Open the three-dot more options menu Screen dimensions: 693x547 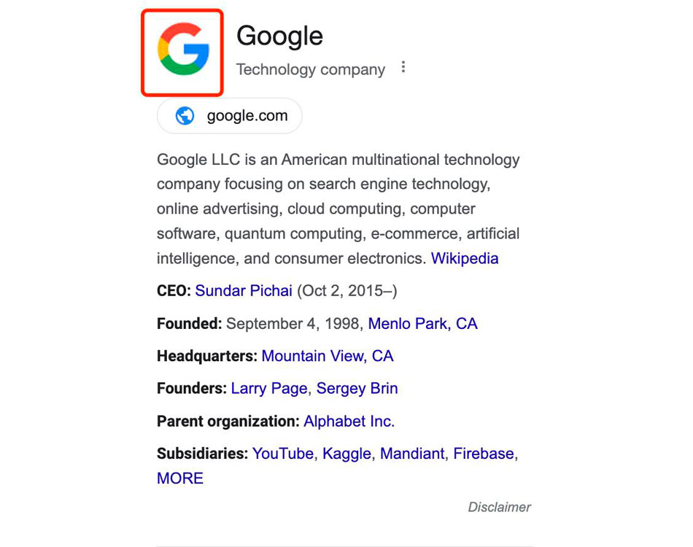(x=403, y=68)
